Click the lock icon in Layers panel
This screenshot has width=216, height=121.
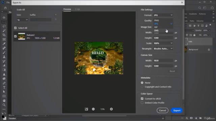pyautogui.click(x=194, y=35)
